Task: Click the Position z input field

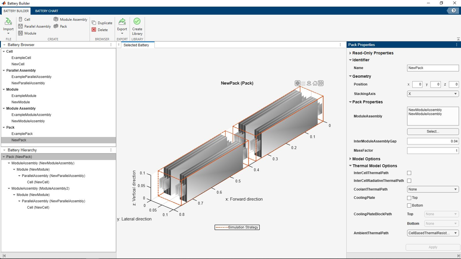Action: [x=454, y=84]
